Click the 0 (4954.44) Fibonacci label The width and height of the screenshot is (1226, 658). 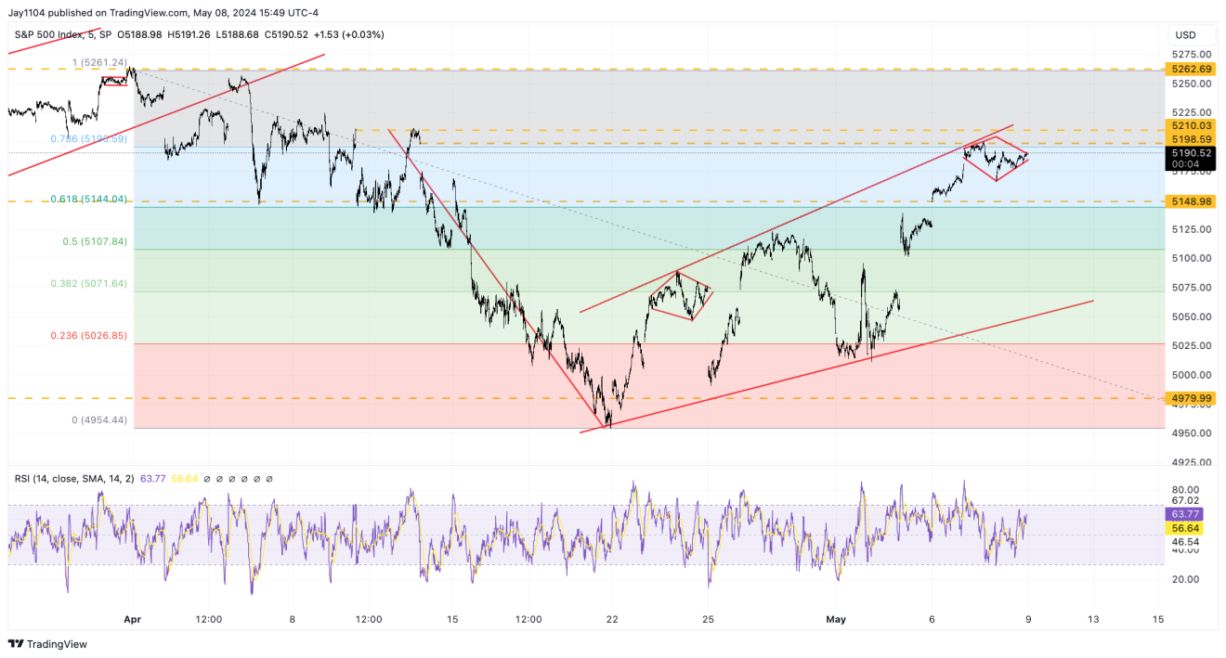99,420
